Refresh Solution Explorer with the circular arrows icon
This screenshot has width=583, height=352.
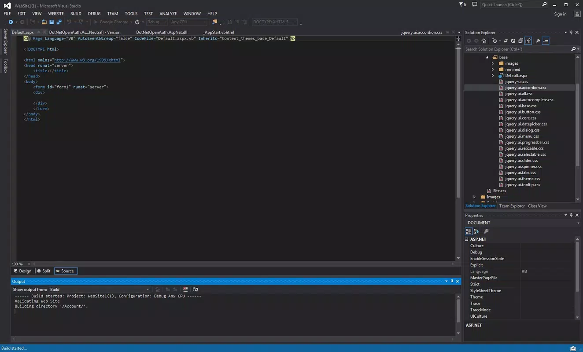point(513,41)
